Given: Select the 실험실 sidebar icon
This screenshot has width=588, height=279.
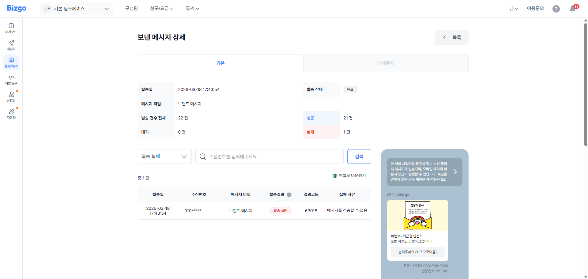Looking at the screenshot, I should coord(11,96).
